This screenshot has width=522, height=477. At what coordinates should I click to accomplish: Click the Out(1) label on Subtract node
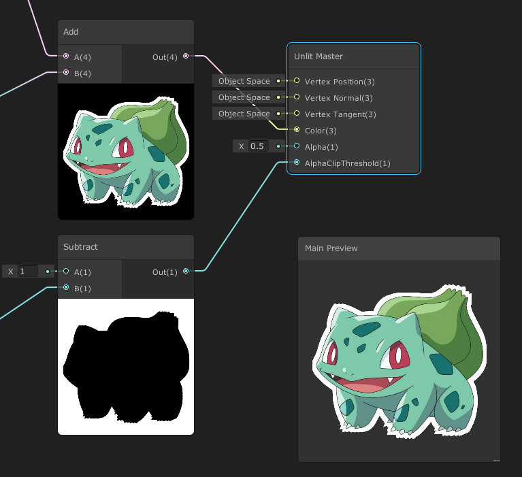165,272
